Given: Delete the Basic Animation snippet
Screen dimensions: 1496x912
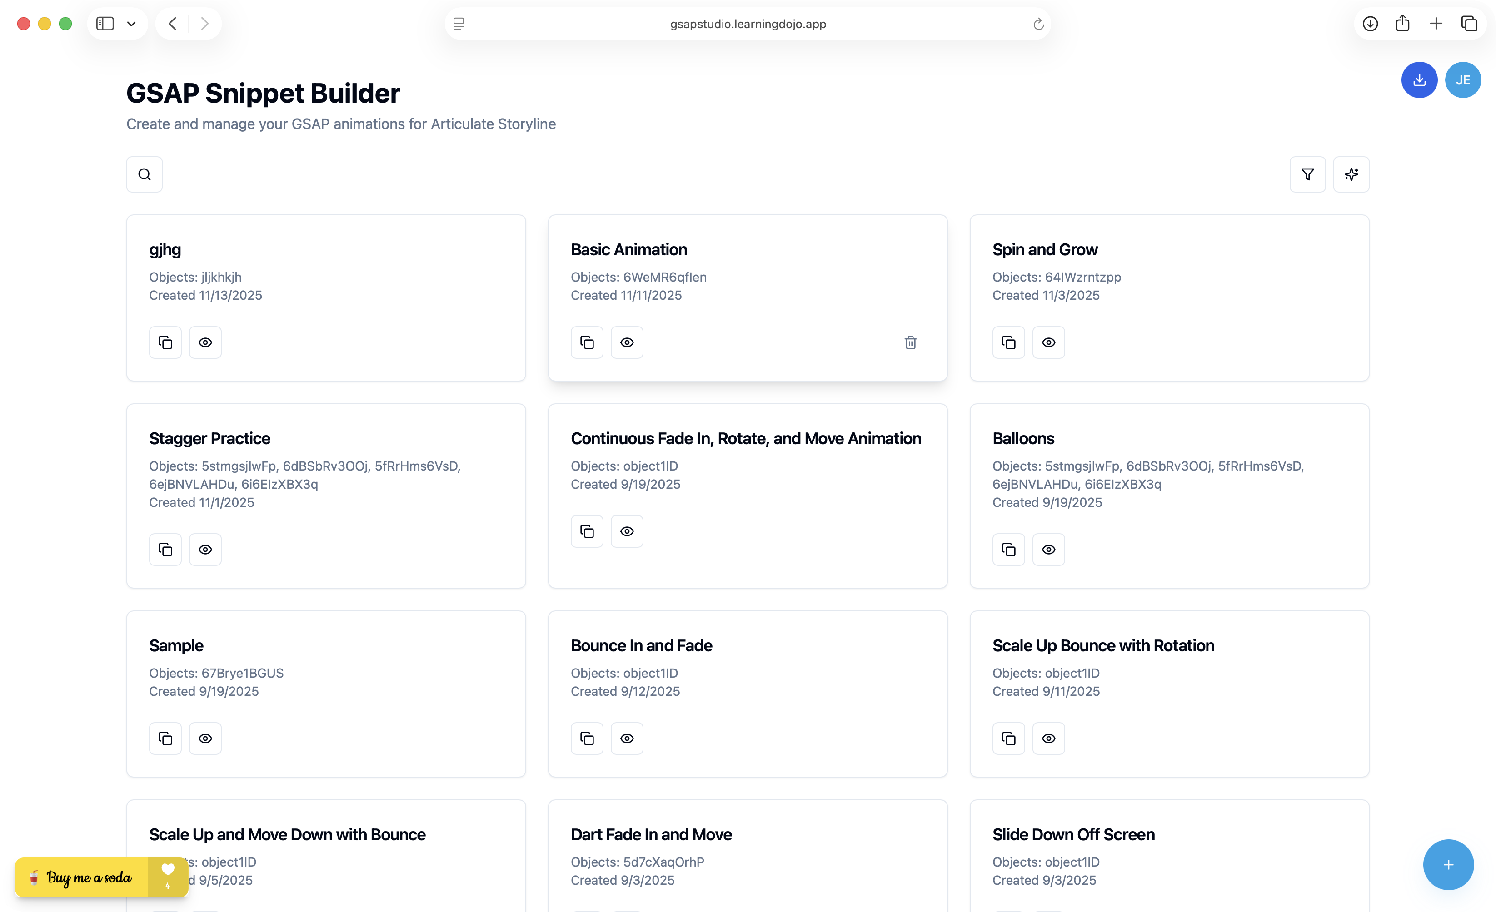Looking at the screenshot, I should tap(910, 343).
